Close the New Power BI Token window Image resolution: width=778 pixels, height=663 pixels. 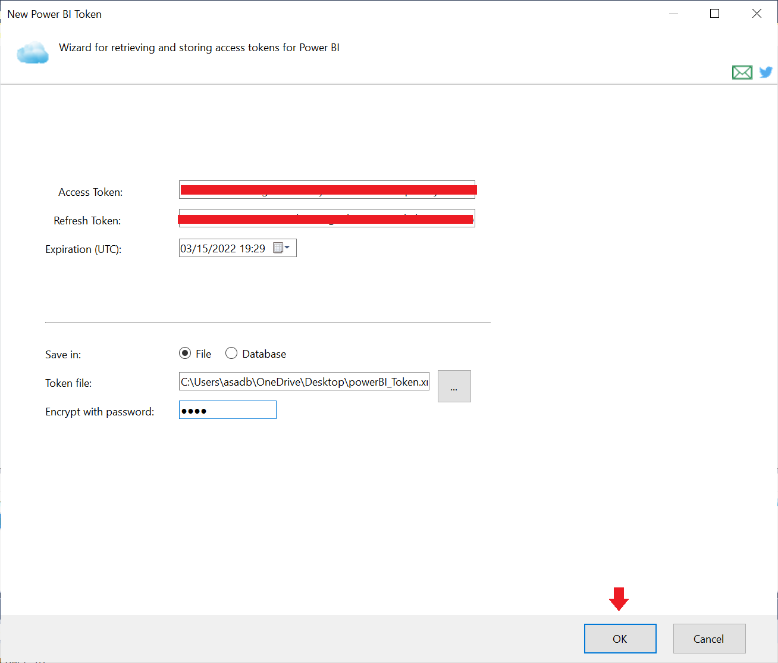(x=757, y=14)
